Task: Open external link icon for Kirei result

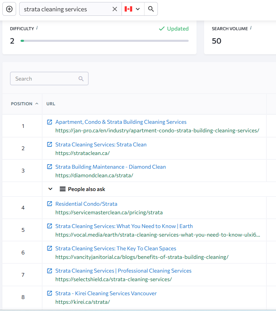Action: (50, 293)
